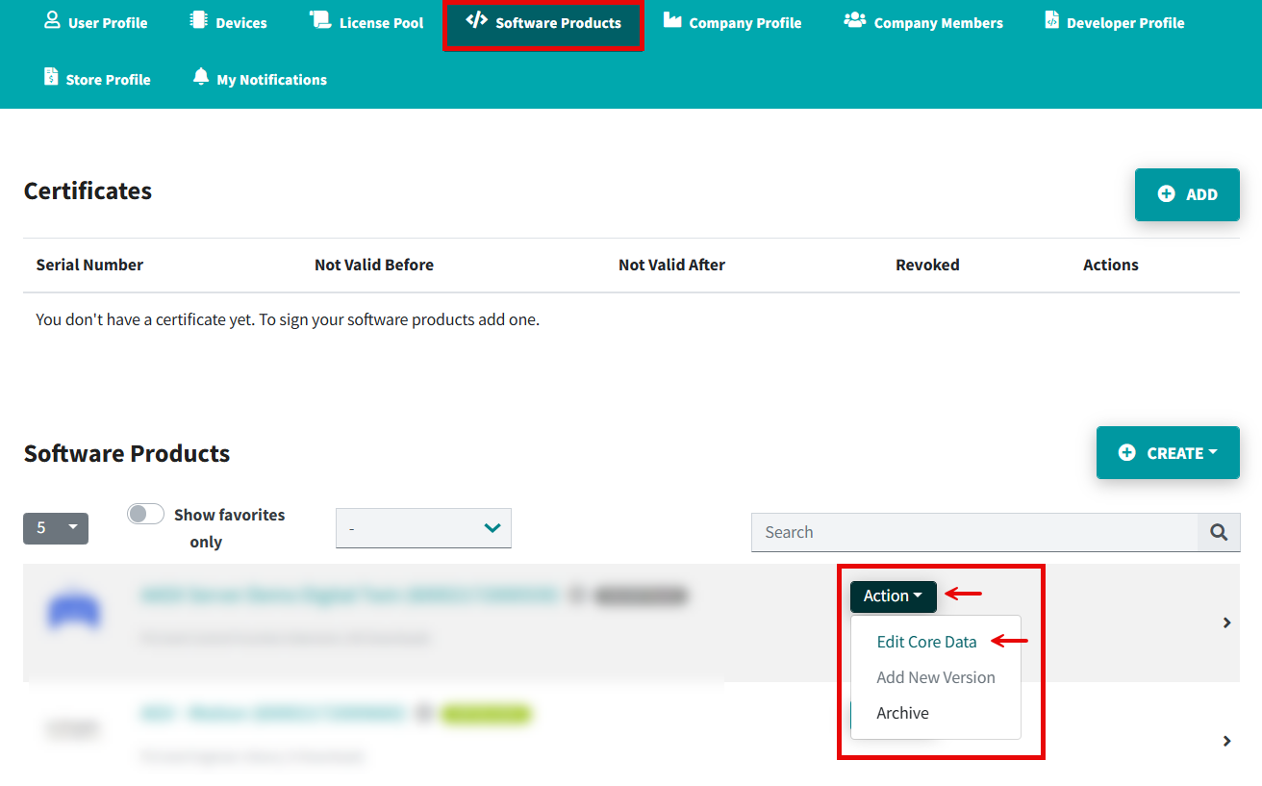
Task: Expand first product row chevron
Action: [x=1226, y=622]
